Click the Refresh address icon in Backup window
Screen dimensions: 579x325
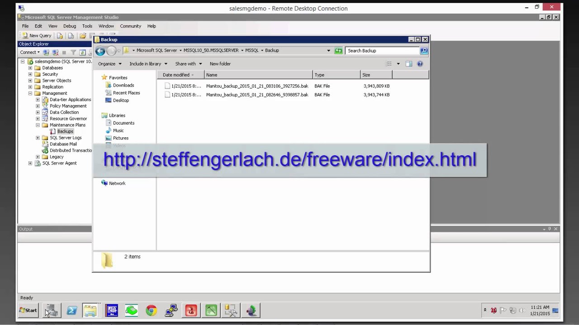point(338,51)
